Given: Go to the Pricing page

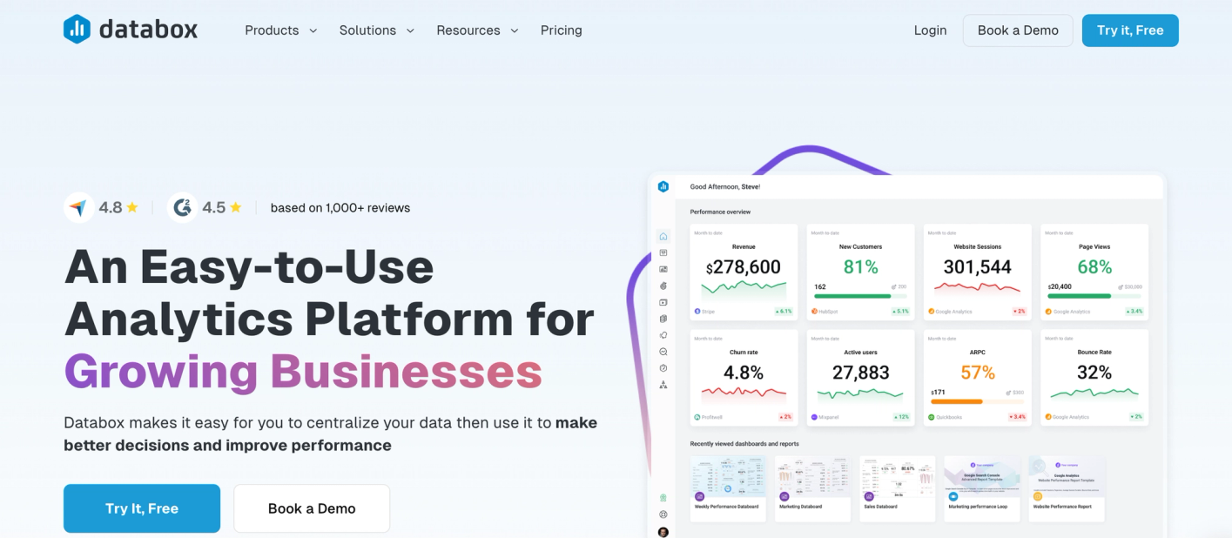Looking at the screenshot, I should coord(561,30).
